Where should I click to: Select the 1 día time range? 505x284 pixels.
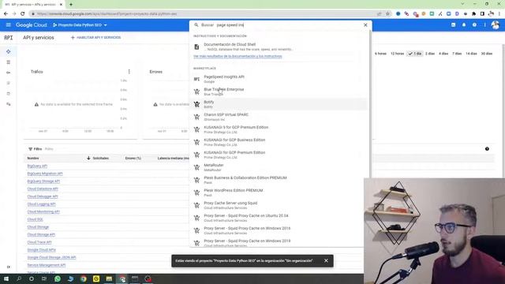[x=415, y=54]
